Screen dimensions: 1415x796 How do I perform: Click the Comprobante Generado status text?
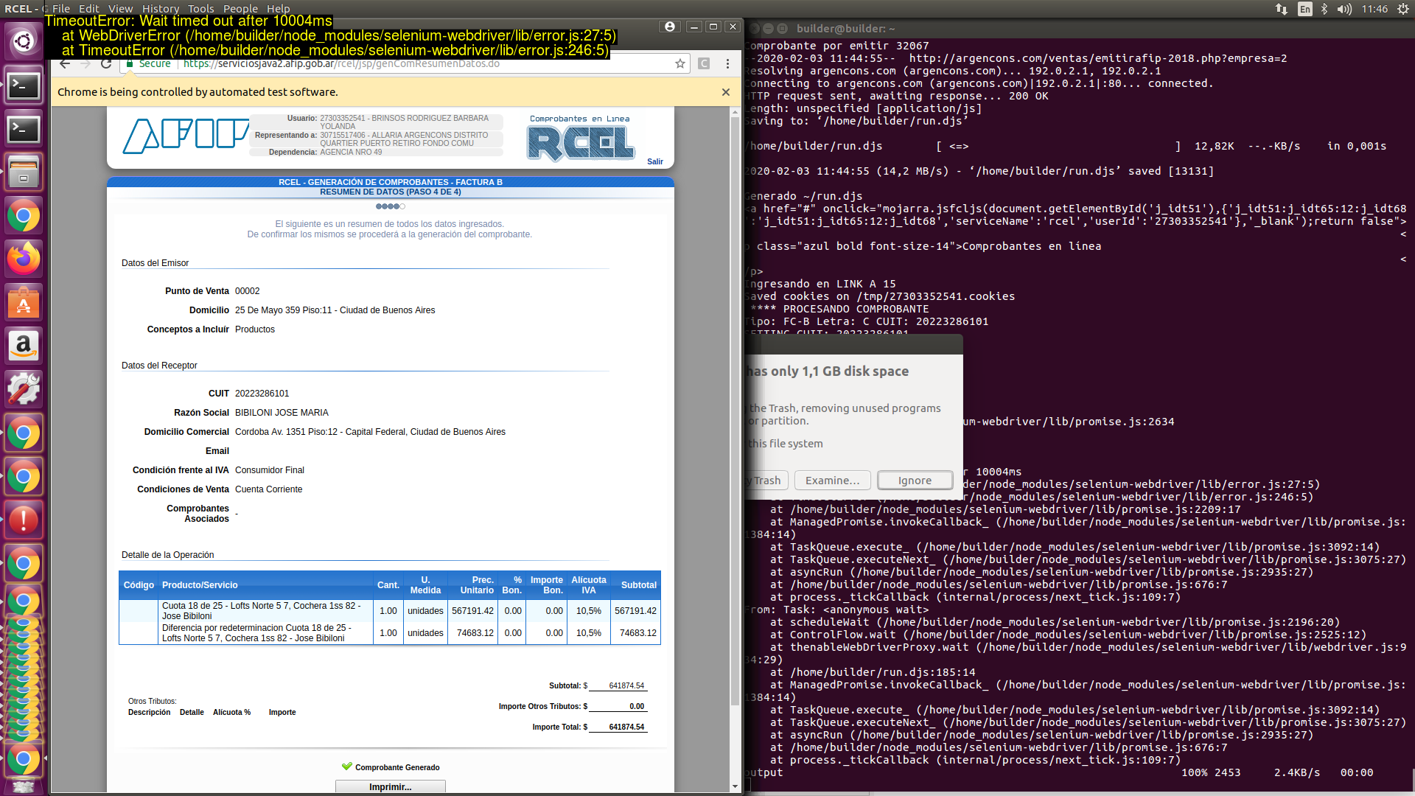[x=397, y=767]
